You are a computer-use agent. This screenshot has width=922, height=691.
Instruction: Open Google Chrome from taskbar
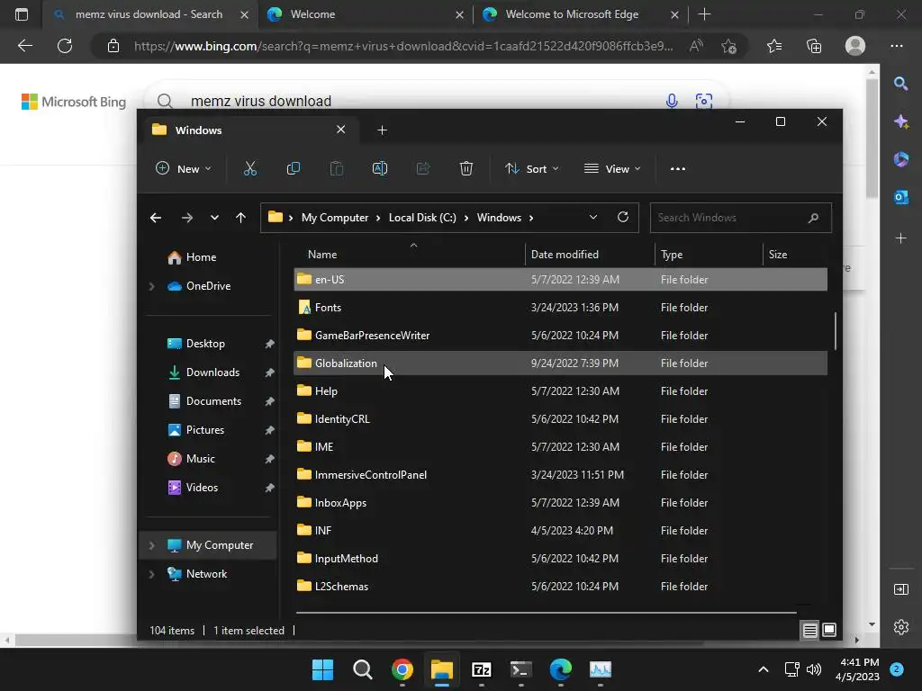click(402, 669)
